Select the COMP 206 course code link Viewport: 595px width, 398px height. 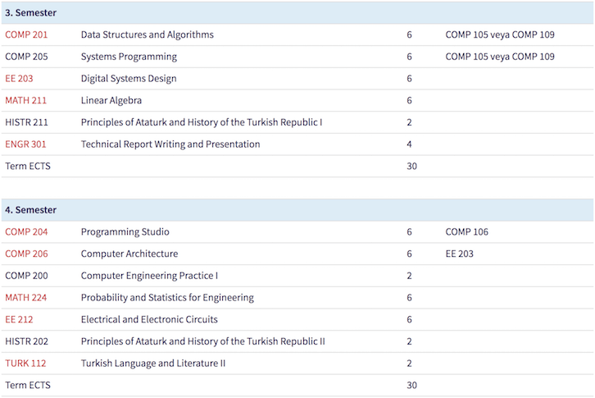click(26, 254)
